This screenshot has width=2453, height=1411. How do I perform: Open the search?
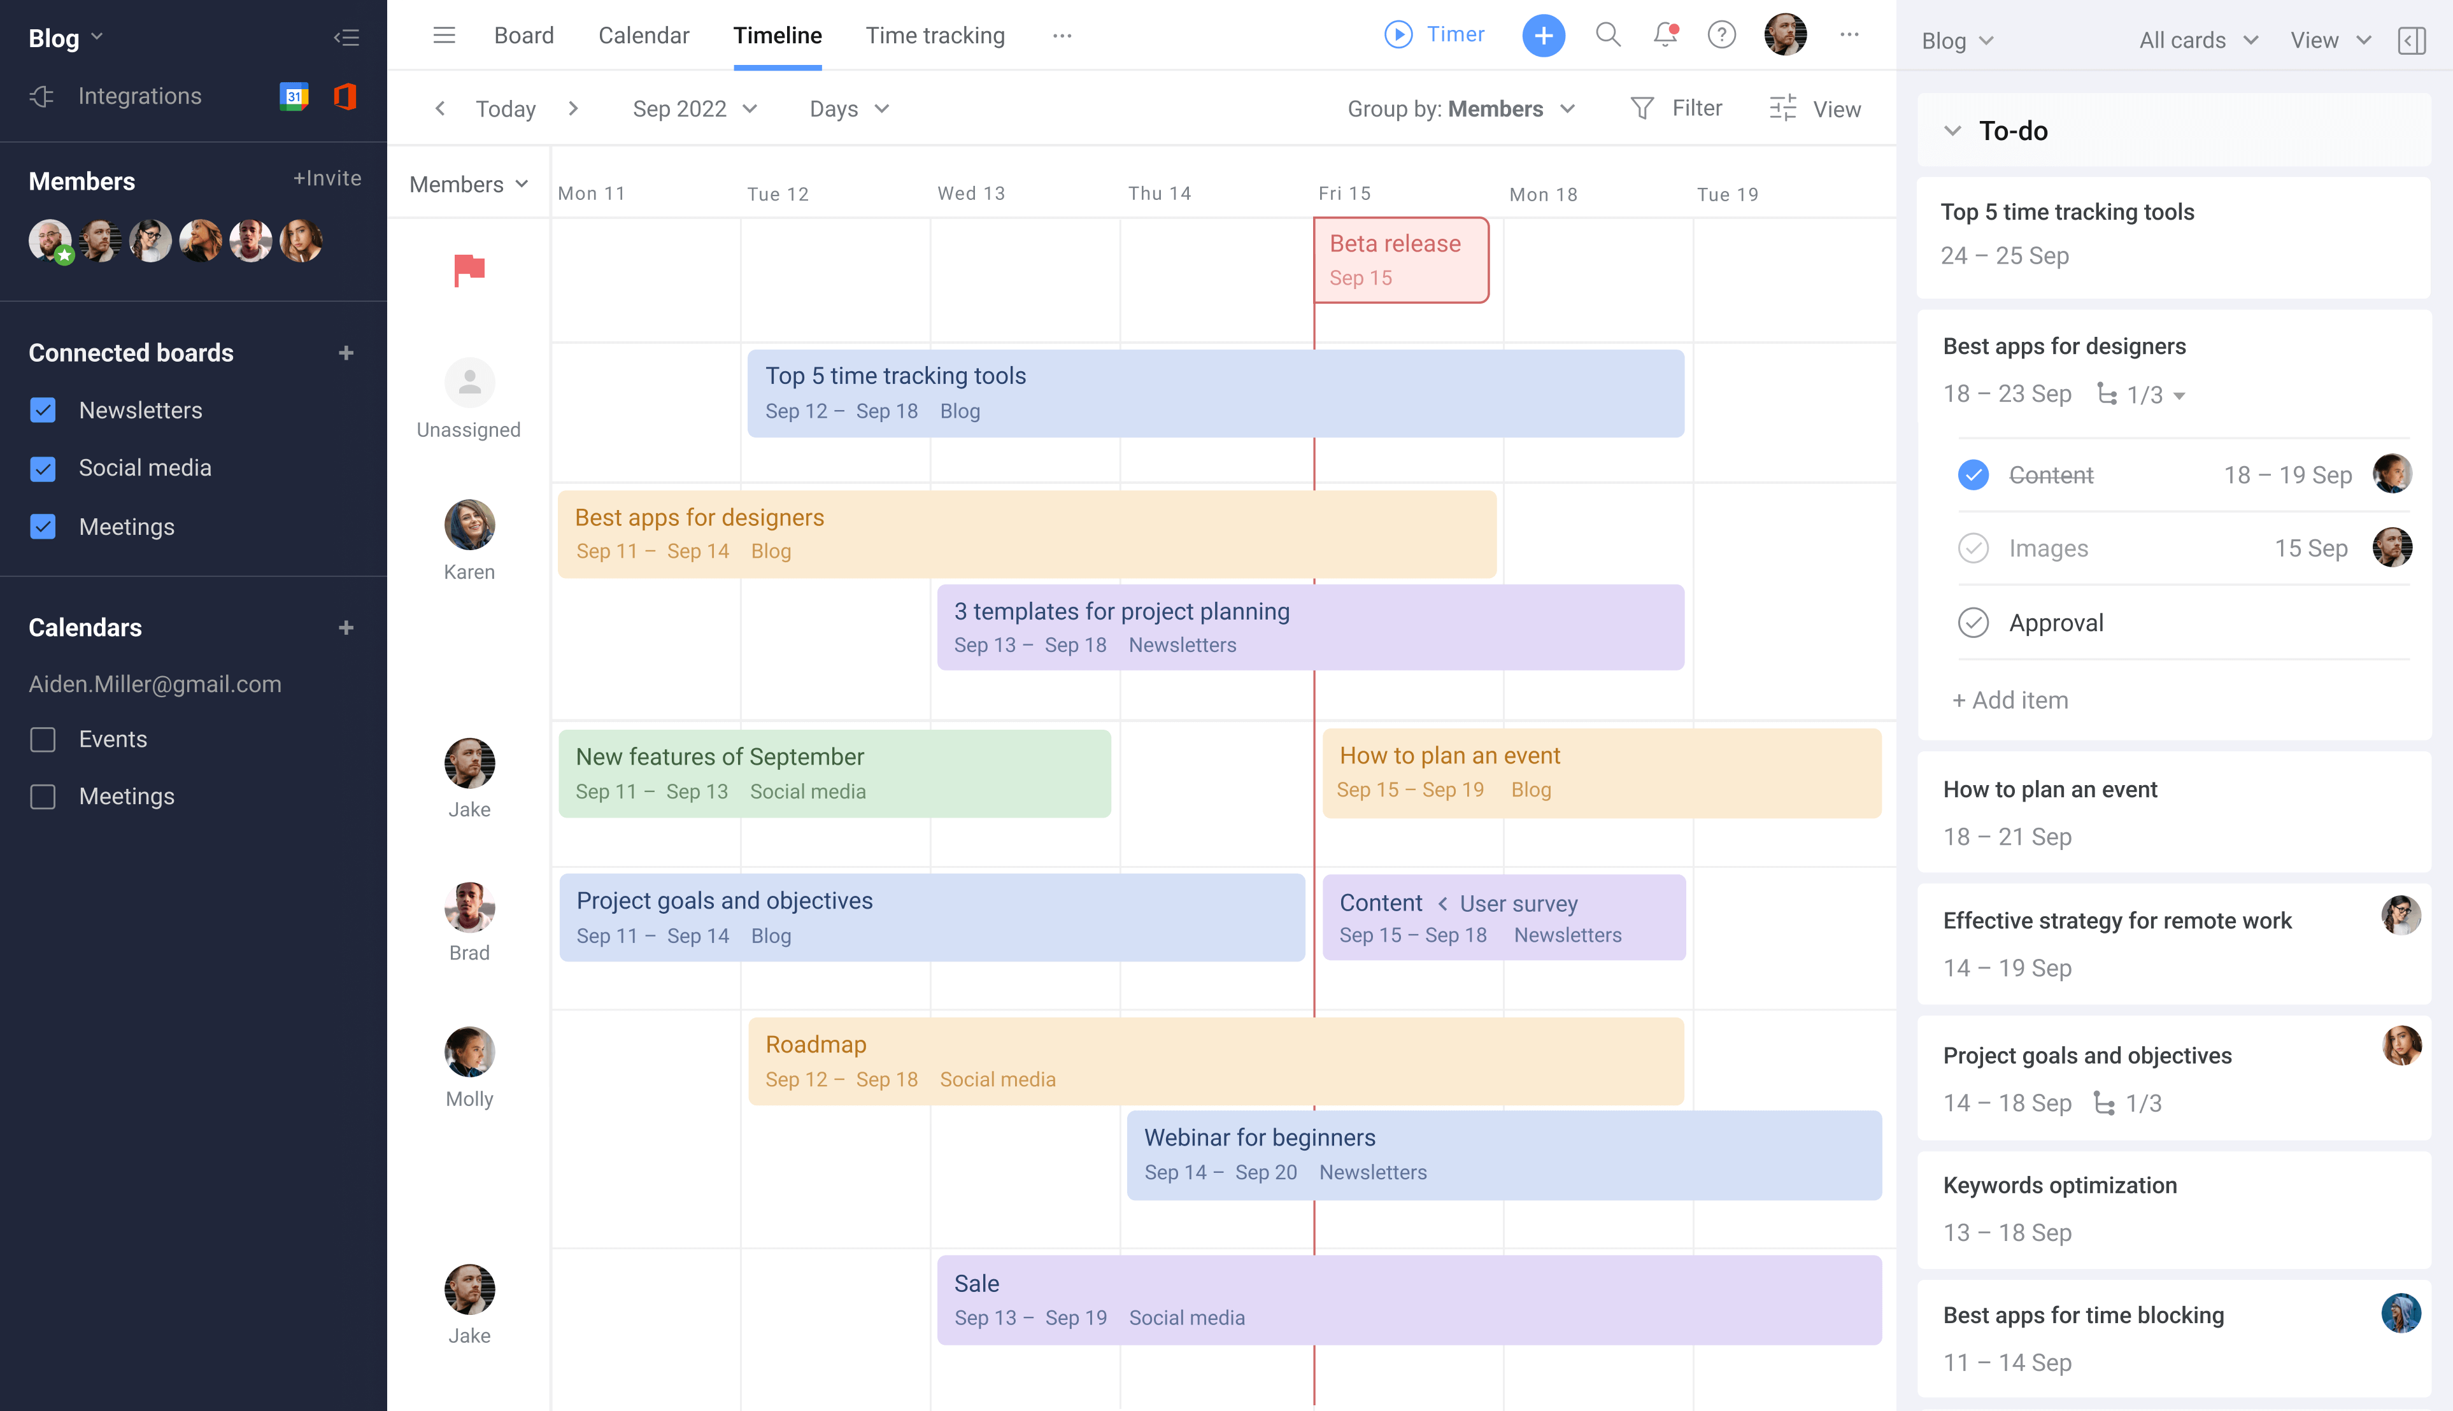tap(1608, 34)
